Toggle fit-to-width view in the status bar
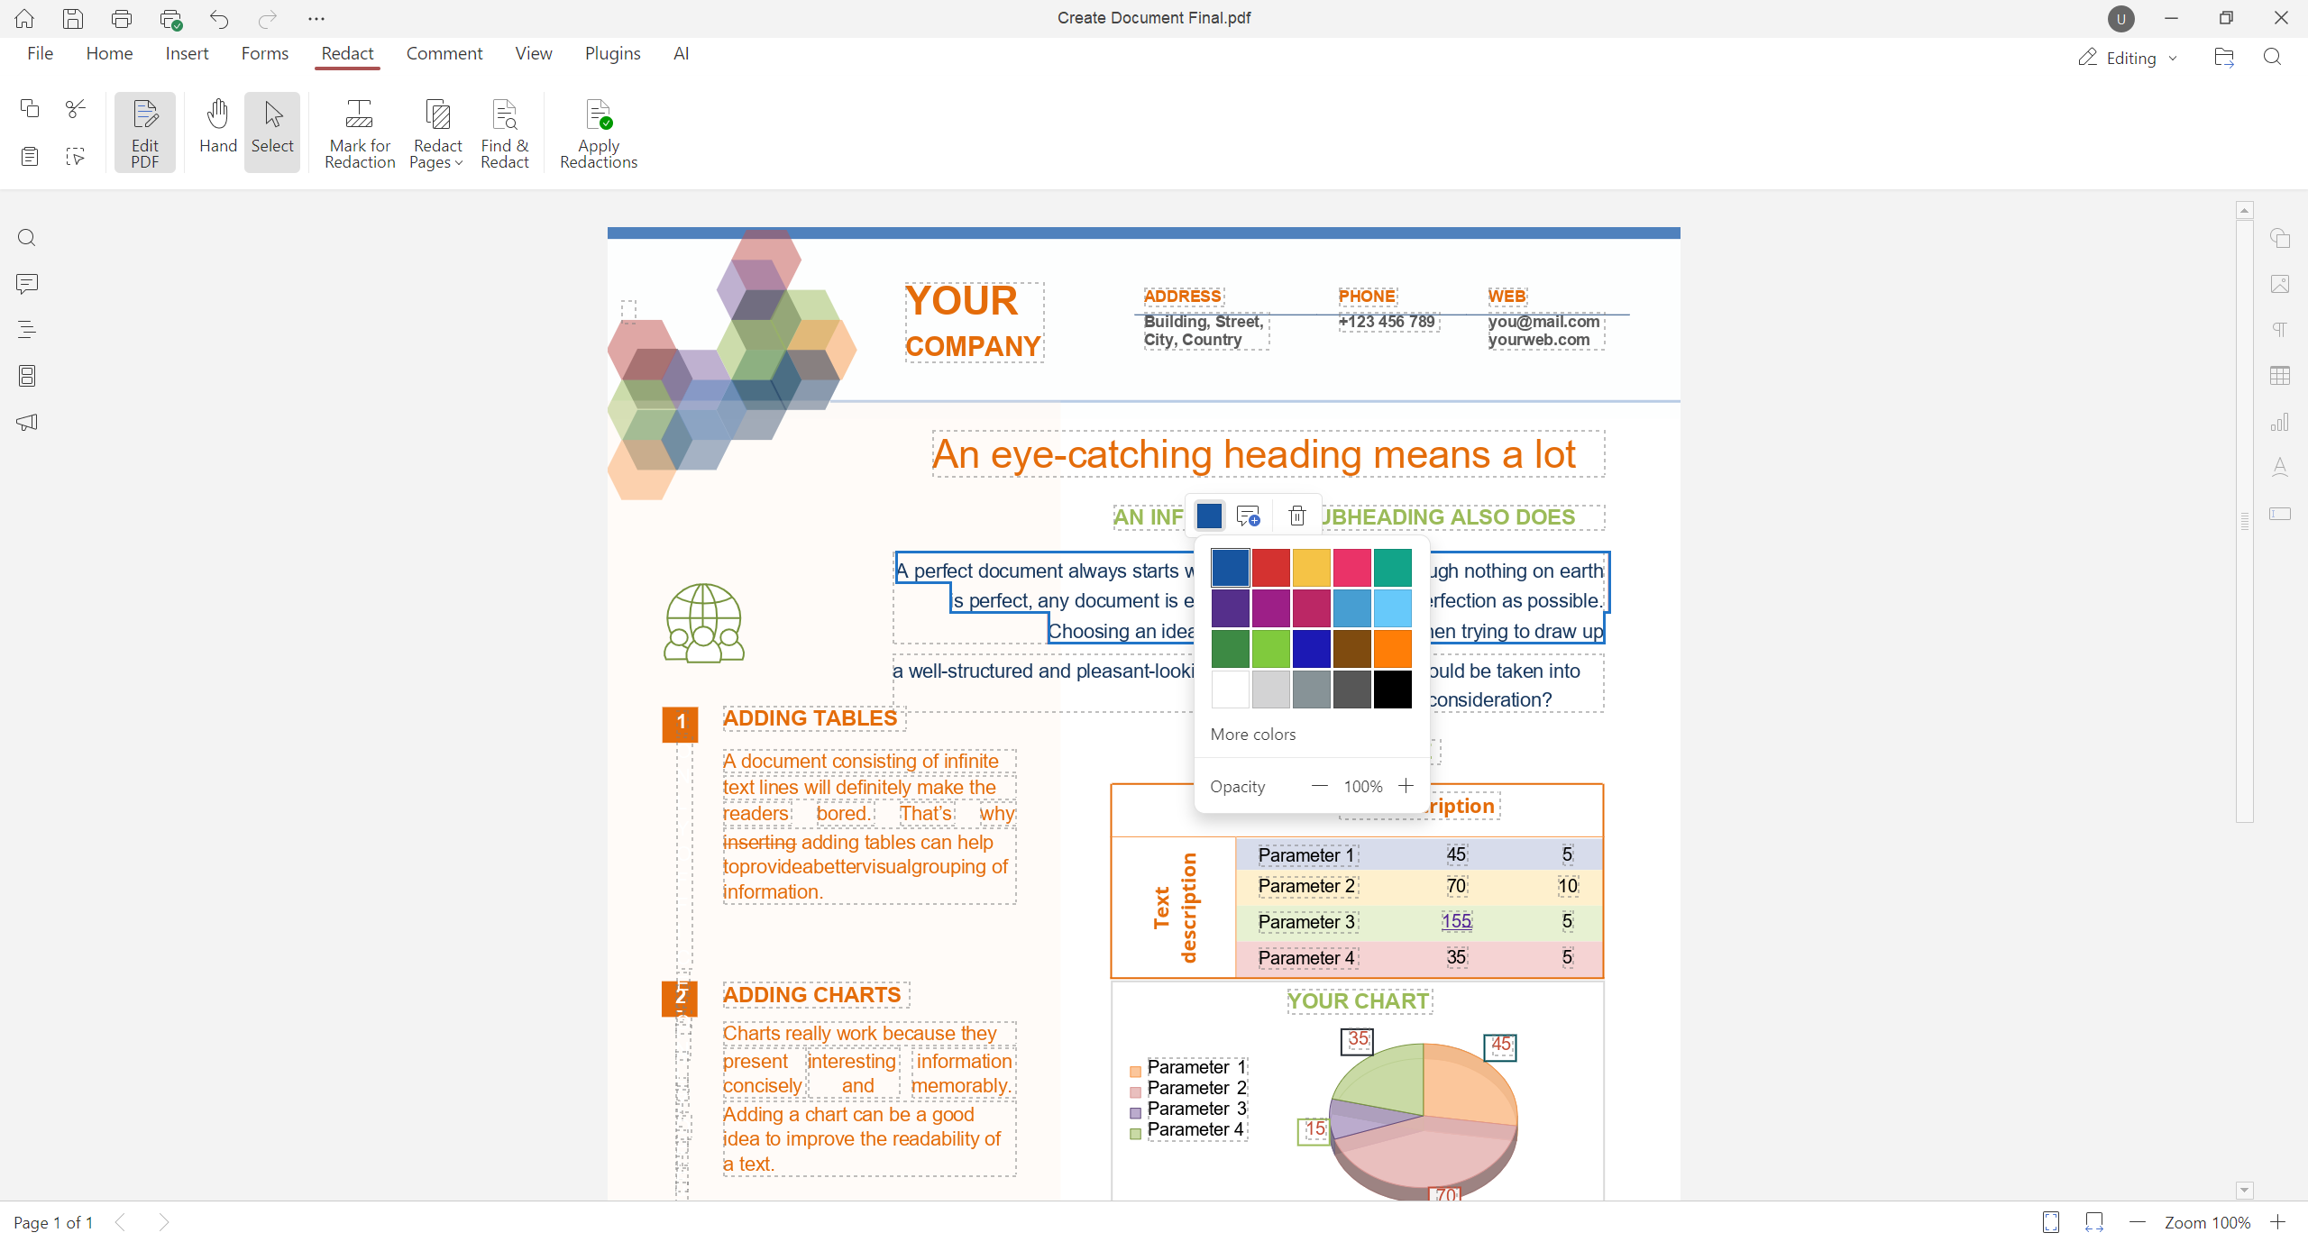 click(x=2094, y=1222)
